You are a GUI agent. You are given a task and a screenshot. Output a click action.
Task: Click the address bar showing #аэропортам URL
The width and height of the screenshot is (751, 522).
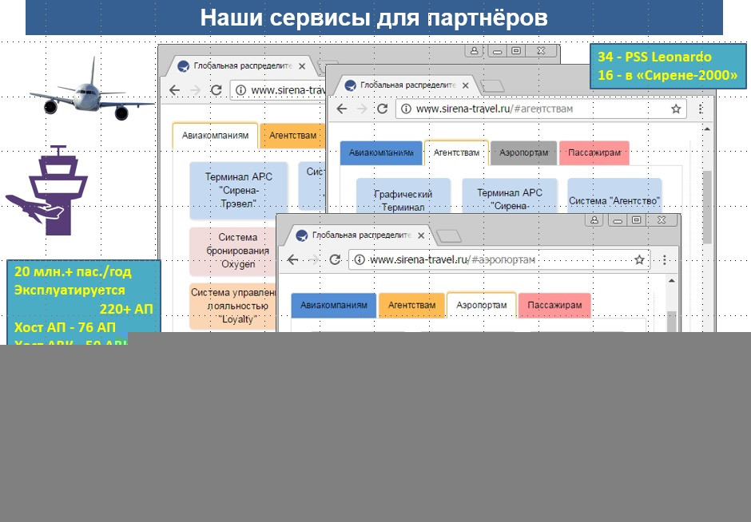[499, 260]
